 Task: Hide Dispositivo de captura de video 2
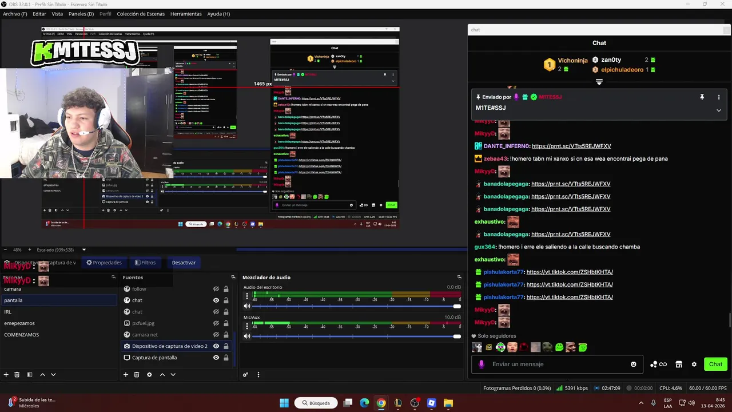tap(216, 346)
